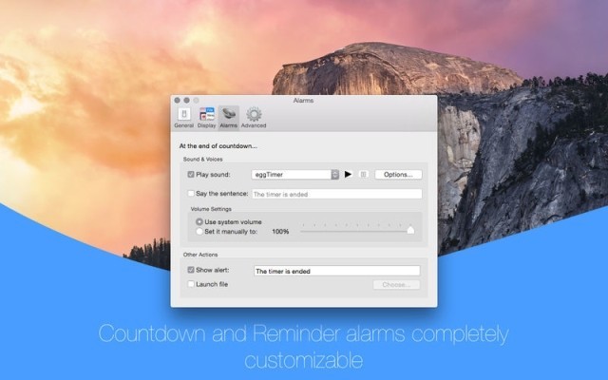Open the General preferences tab

[x=183, y=116]
